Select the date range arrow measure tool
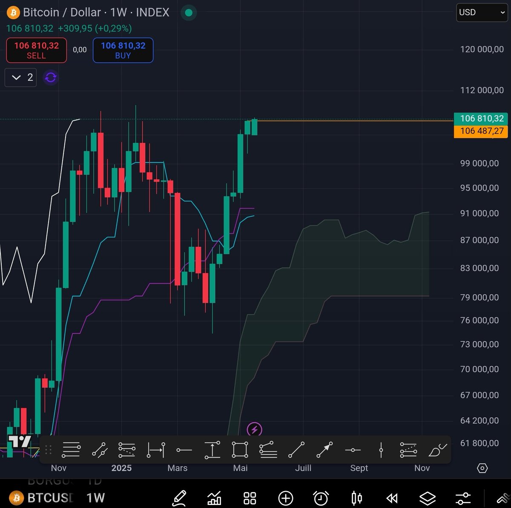The image size is (511, 508). tap(156, 450)
